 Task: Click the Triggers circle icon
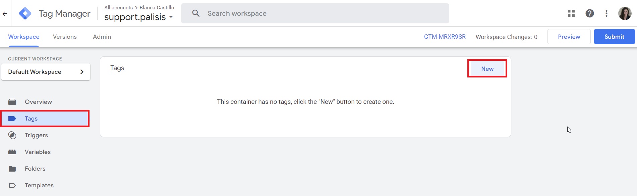click(x=12, y=135)
